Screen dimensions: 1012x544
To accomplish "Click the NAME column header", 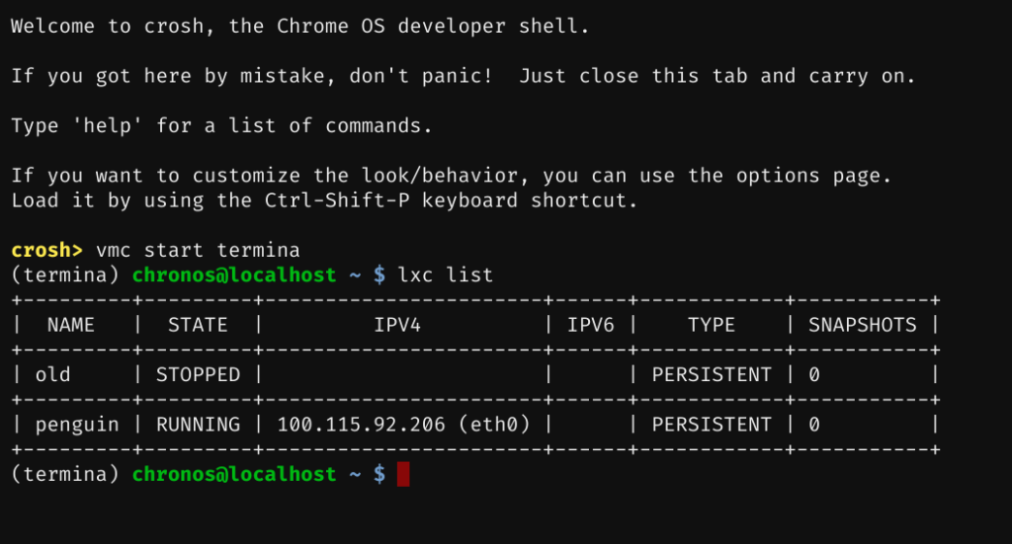I will (71, 325).
